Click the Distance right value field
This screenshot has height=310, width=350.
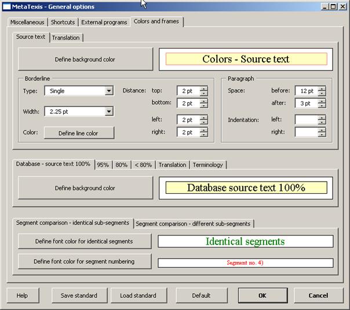tap(188, 132)
